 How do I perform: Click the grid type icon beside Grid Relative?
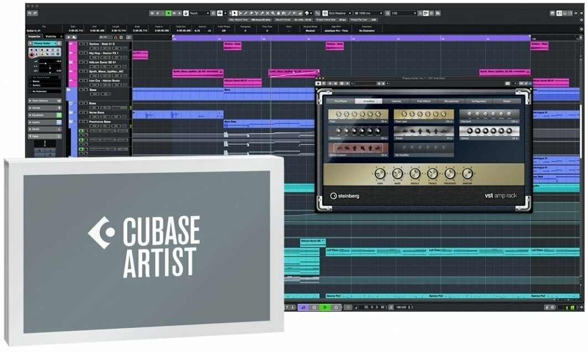tap(325, 13)
